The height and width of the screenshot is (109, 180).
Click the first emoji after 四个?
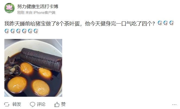pos(160,23)
